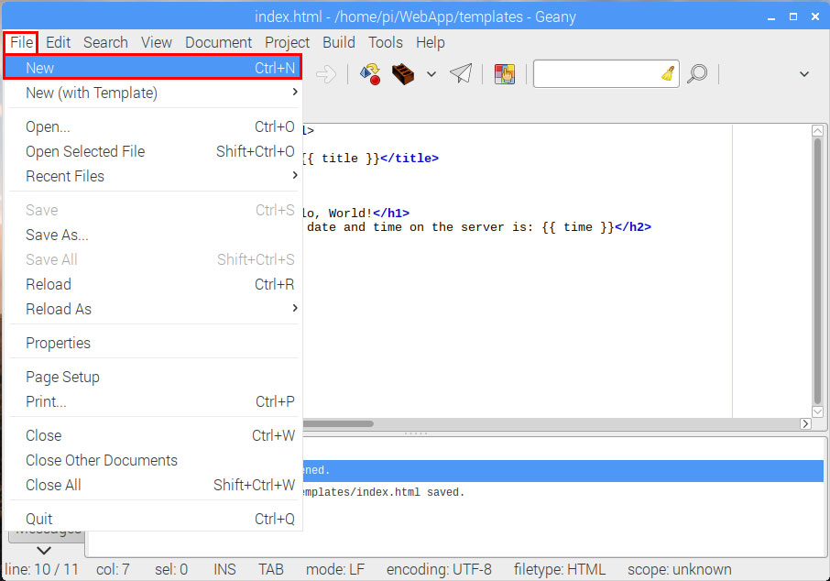
Task: Open the Tools menu
Action: (x=385, y=42)
